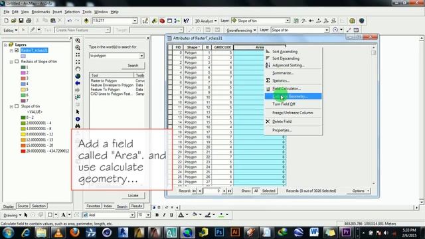Viewport: 425px width, 239px height.
Task: Click the Full Extent globe icon
Action: coord(78,76)
